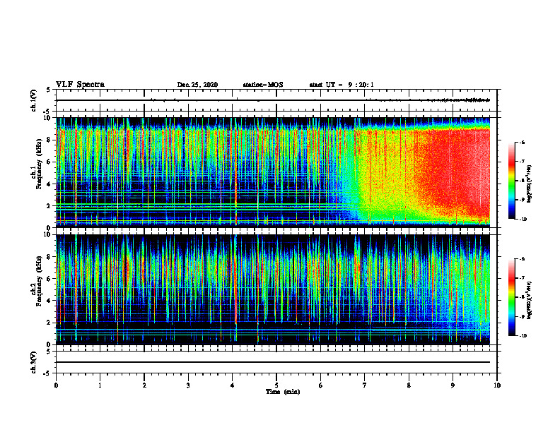Image resolution: width=560 pixels, height=432 pixels.
Task: Click the ch.1 colorbar "log(PSD)(V²/Hz)" label
Action: point(530,184)
